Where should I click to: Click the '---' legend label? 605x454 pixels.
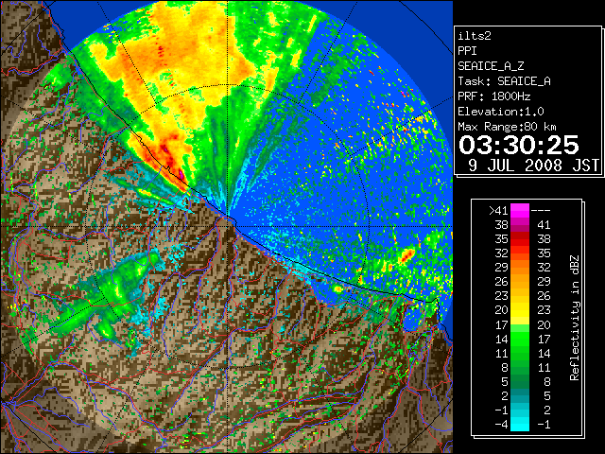coord(541,211)
